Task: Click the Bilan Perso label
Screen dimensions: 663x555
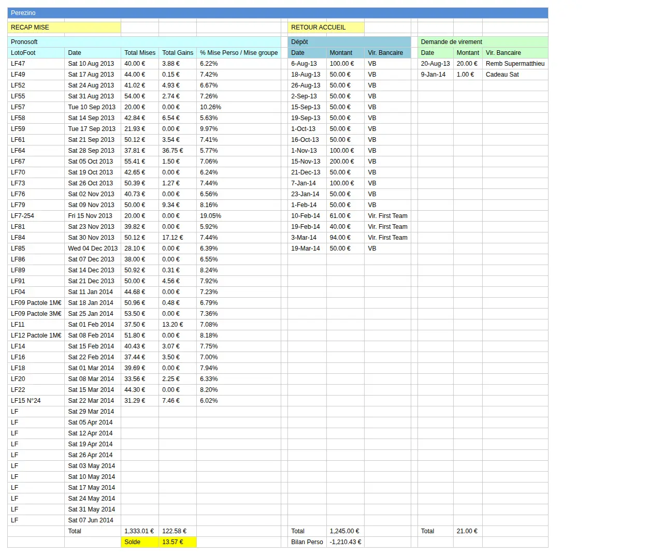Action: [307, 542]
